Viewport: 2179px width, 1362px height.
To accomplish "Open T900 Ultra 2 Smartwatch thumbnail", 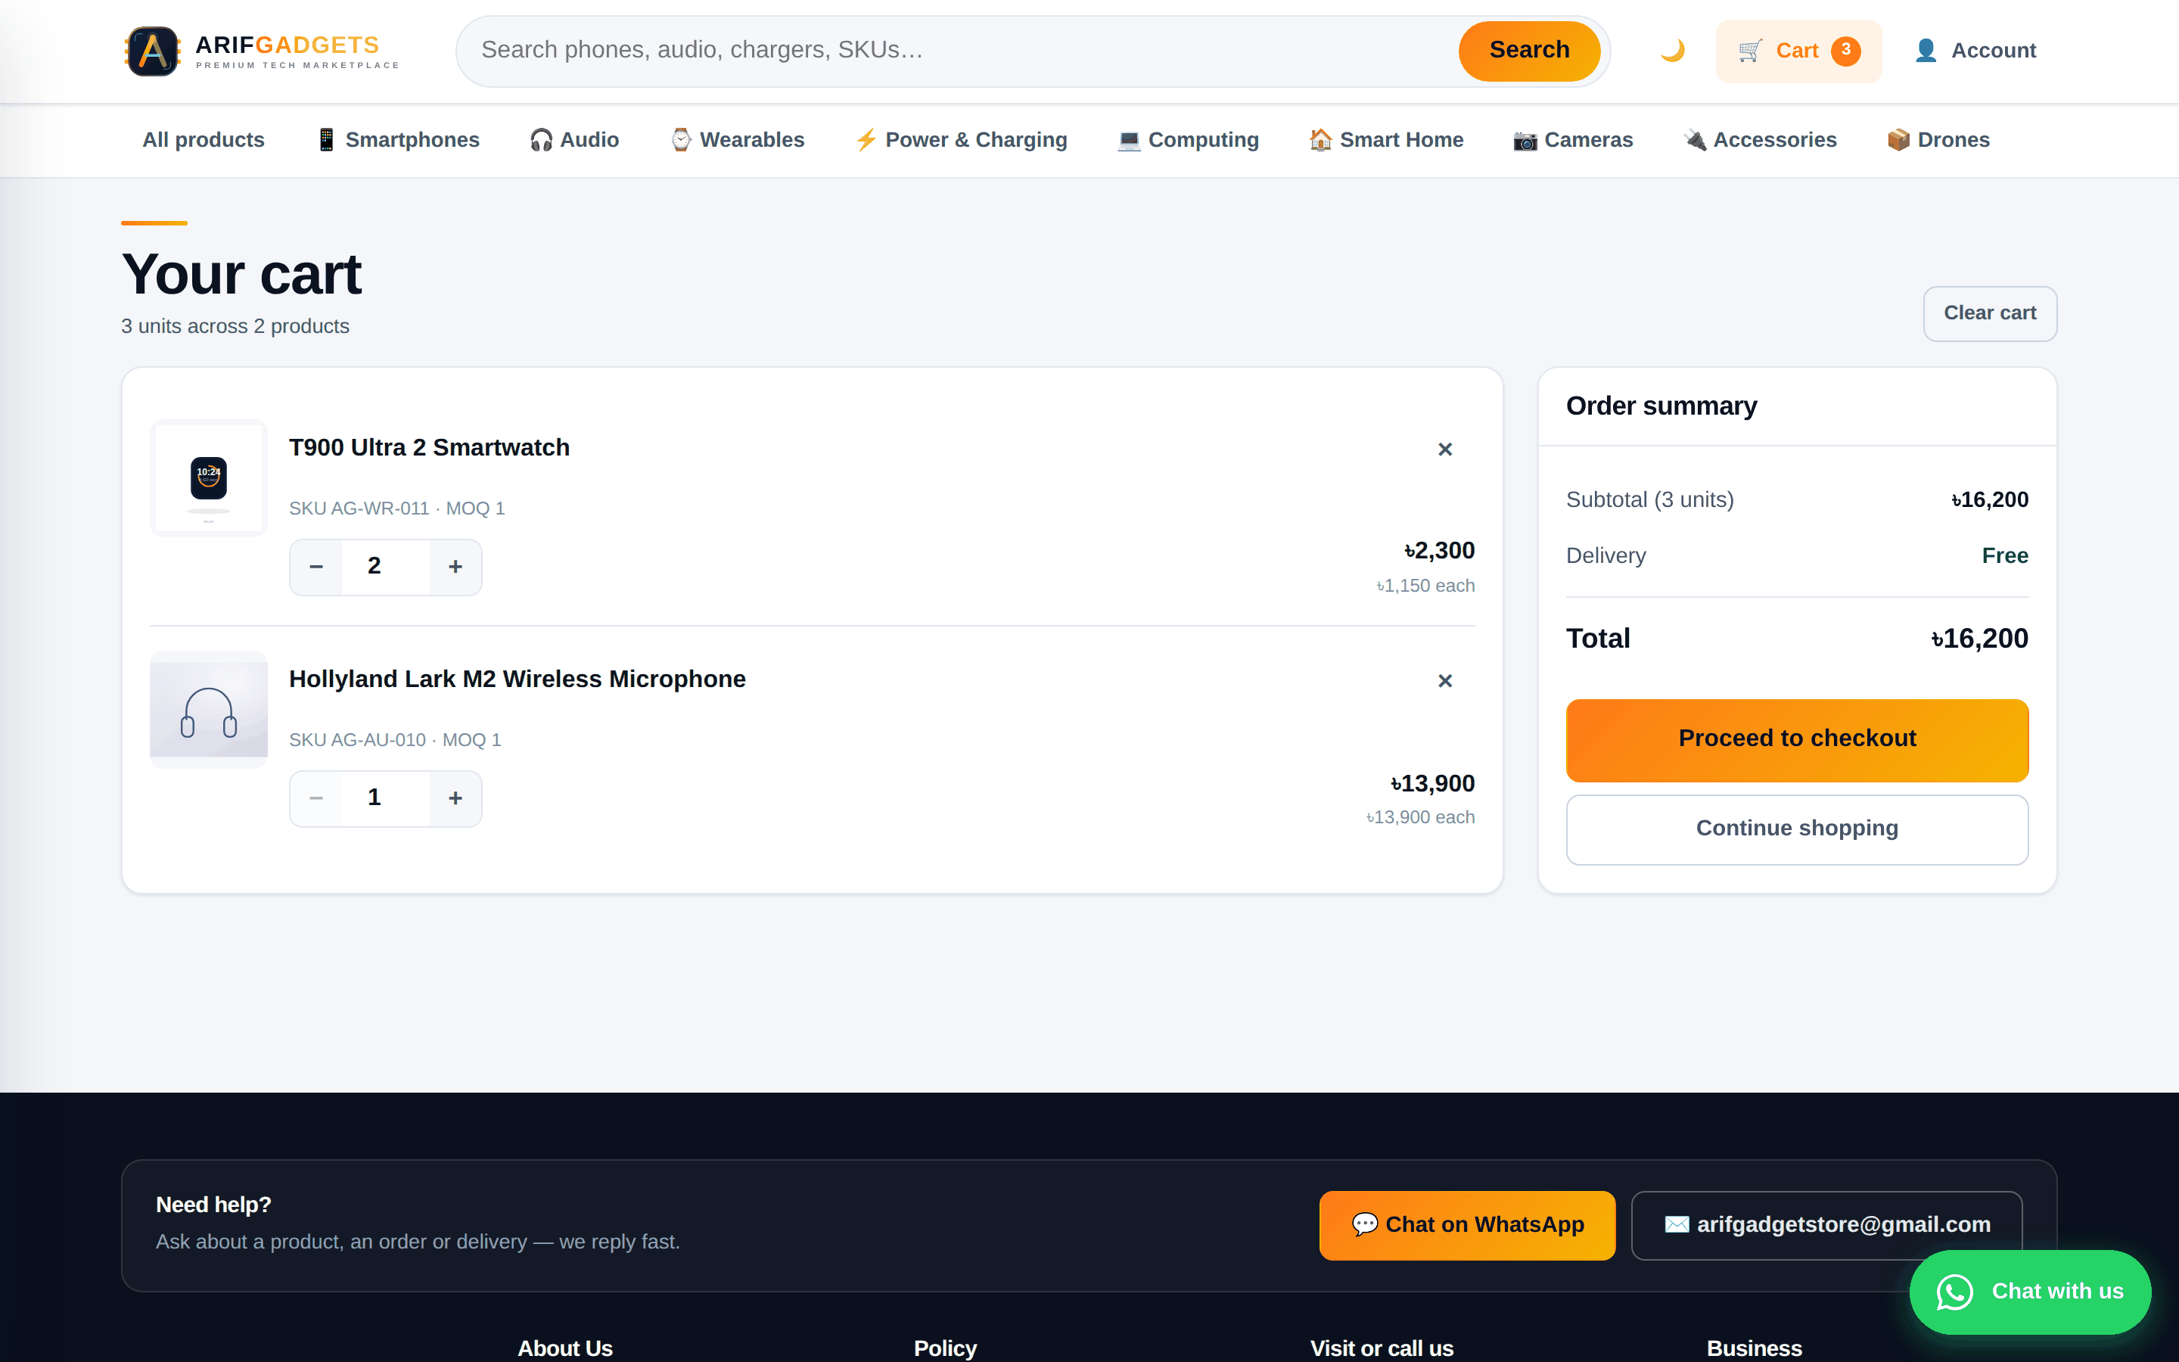I will point(209,478).
